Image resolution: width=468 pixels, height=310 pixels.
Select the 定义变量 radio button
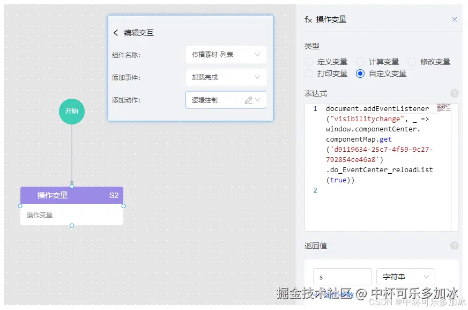tap(309, 61)
